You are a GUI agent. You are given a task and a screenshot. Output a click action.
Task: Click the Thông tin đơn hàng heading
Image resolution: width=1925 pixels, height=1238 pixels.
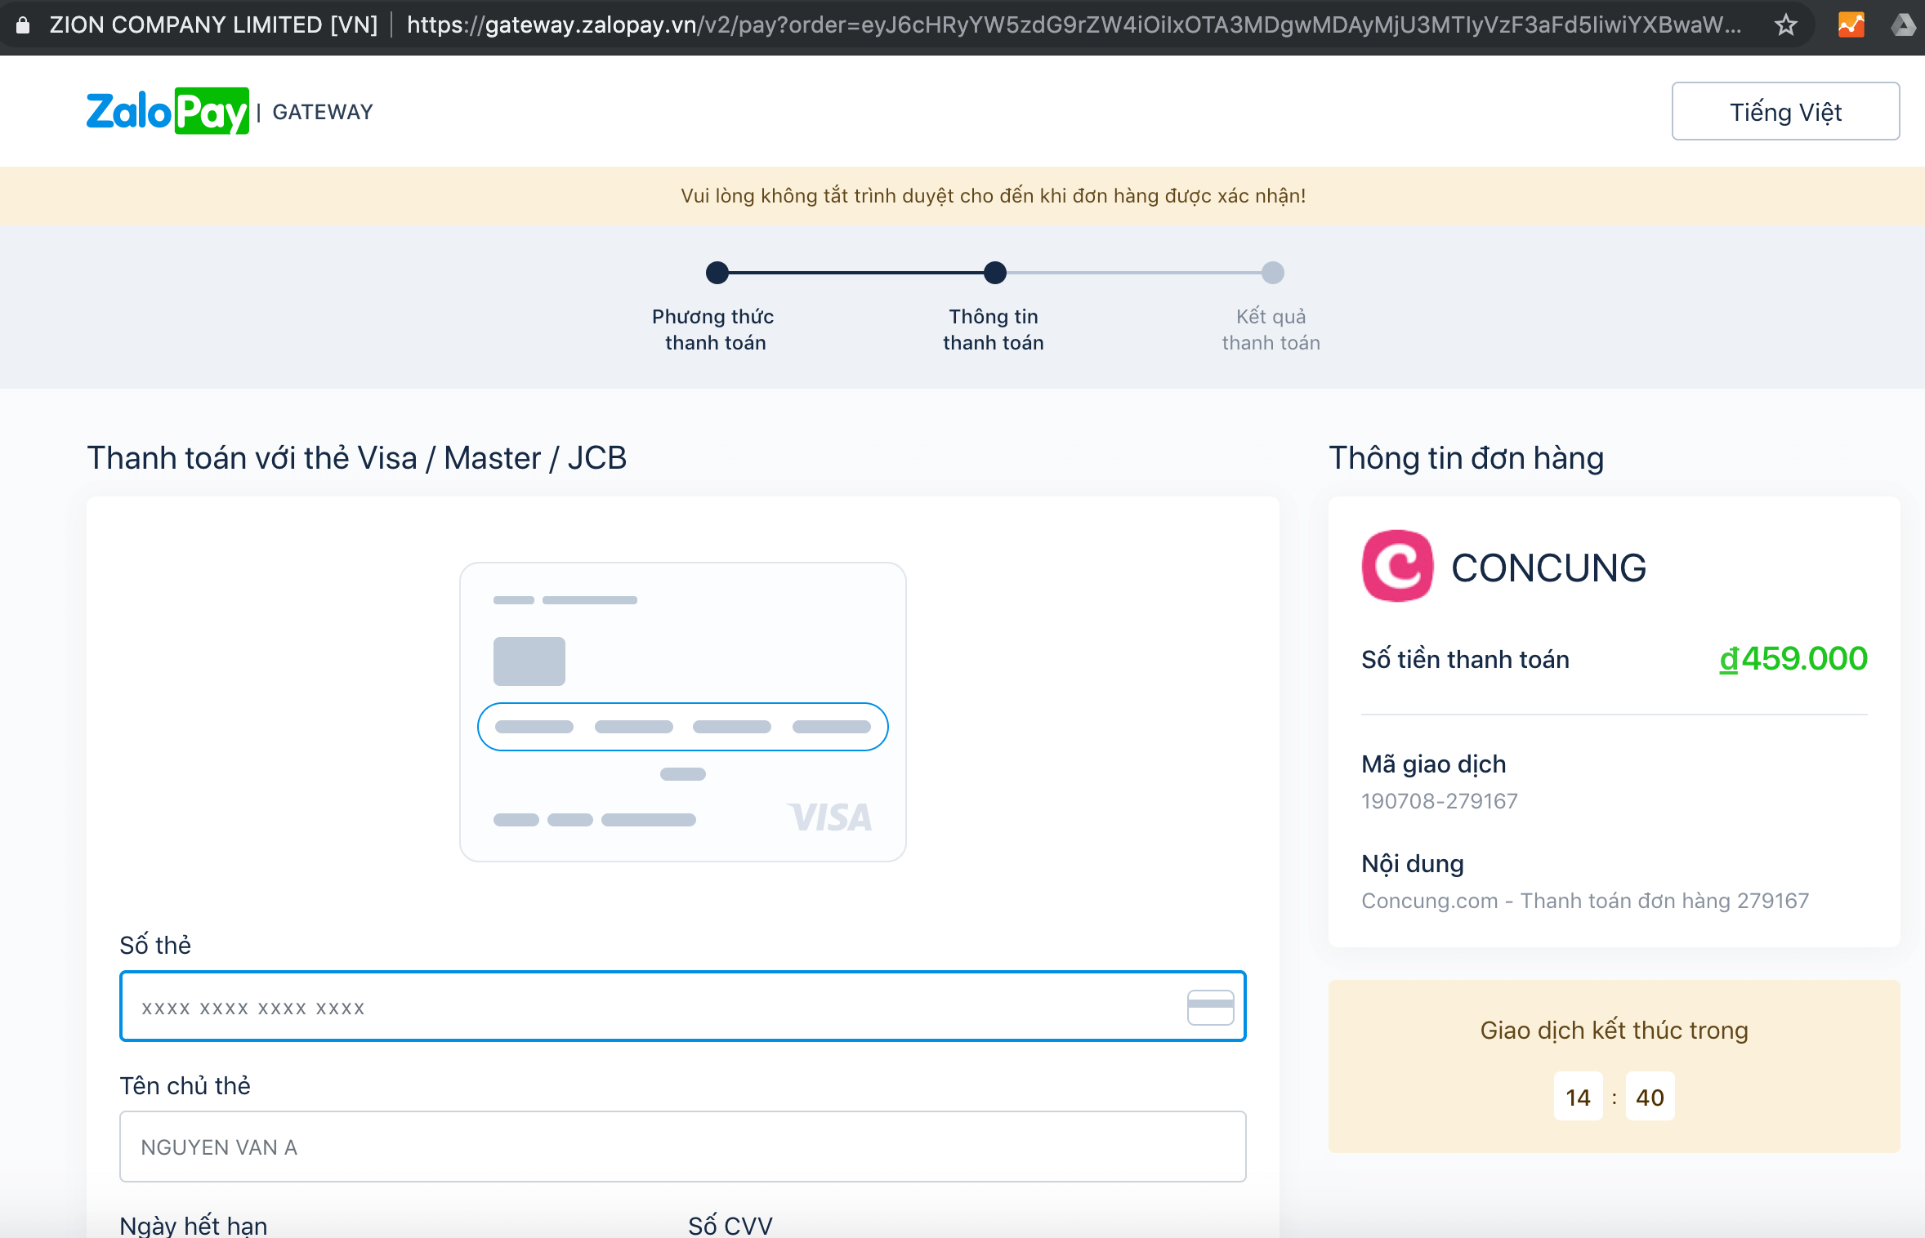(1466, 458)
